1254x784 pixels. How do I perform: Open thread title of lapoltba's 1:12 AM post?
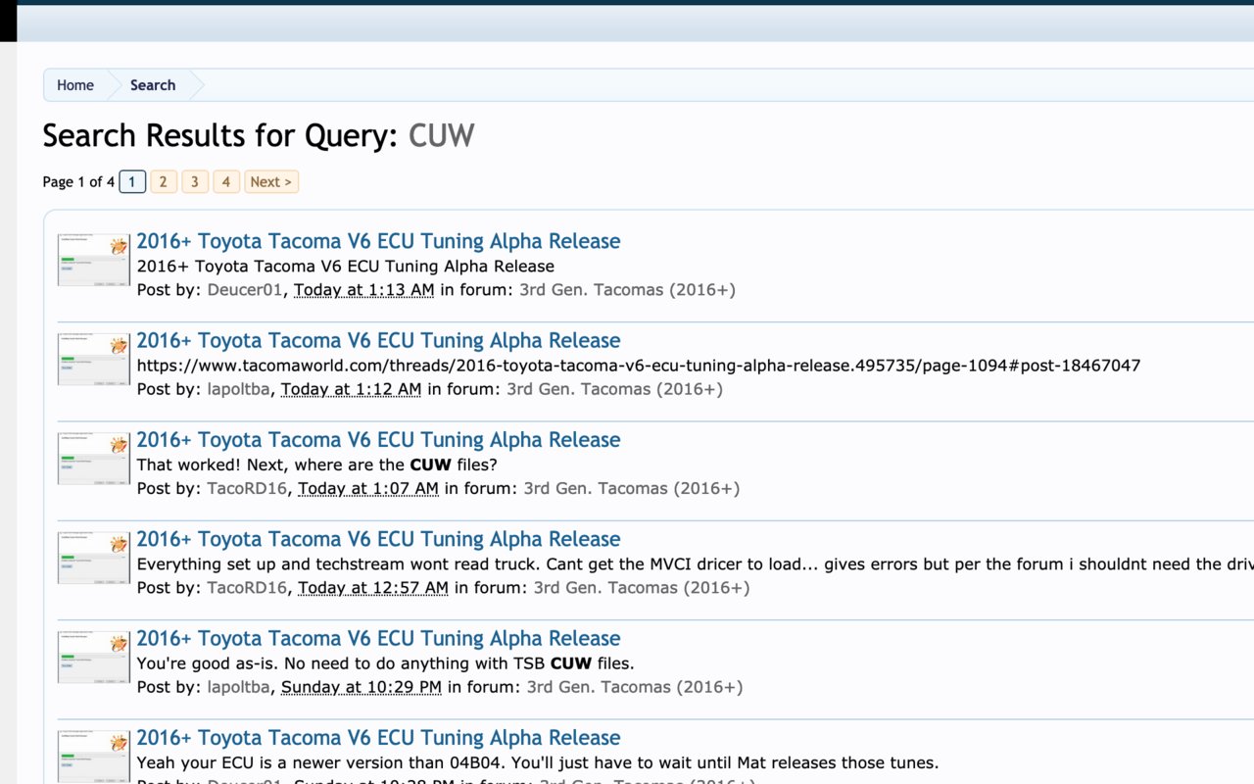(378, 340)
